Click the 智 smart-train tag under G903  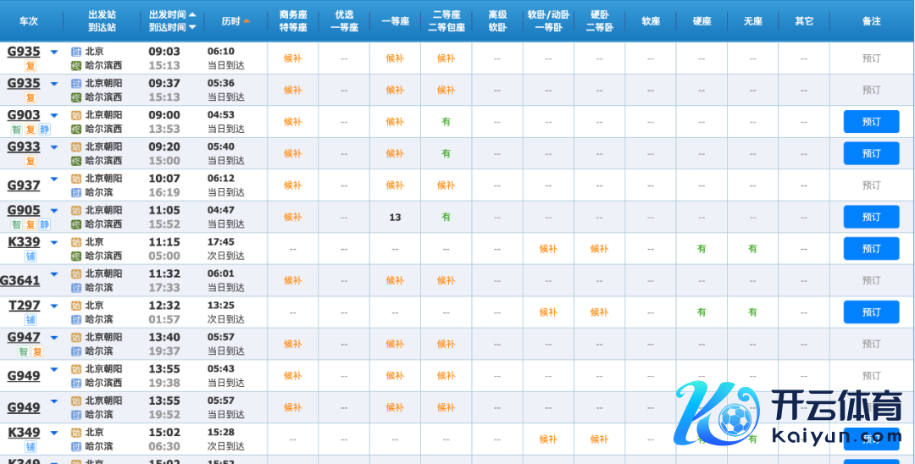16,130
